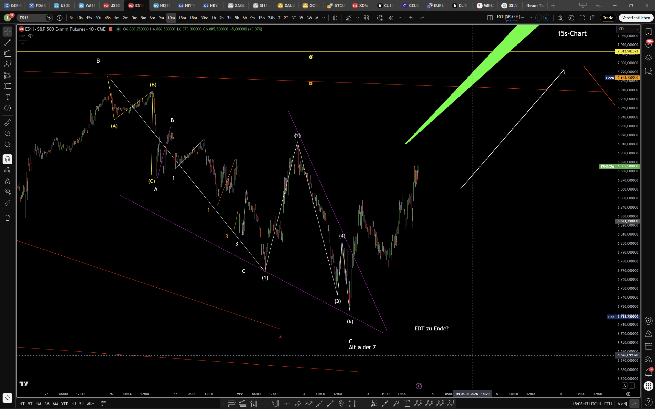Image resolution: width=655 pixels, height=409 pixels.
Task: Open the watchlist panel icon
Action: pyautogui.click(x=648, y=31)
